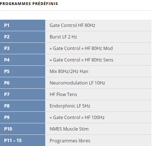
Task: Select Mix 80Hz/2Hz Han row
Action: 98,72
